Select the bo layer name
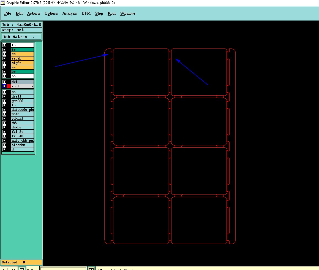 (22, 76)
